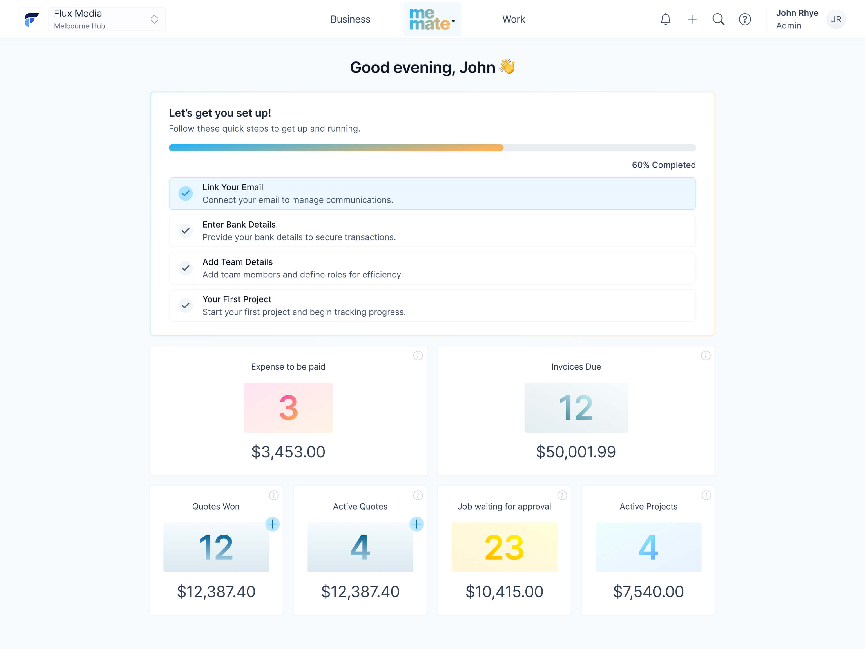The image size is (865, 649).
Task: Click the $10,415.00 amount
Action: (x=505, y=592)
